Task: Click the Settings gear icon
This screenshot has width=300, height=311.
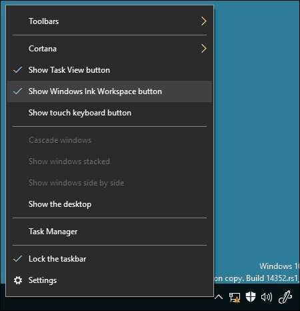Action: point(18,280)
